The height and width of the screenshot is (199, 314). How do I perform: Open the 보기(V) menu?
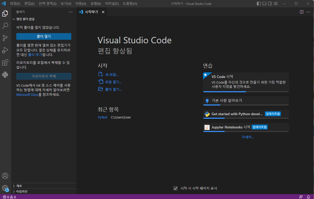66,4
